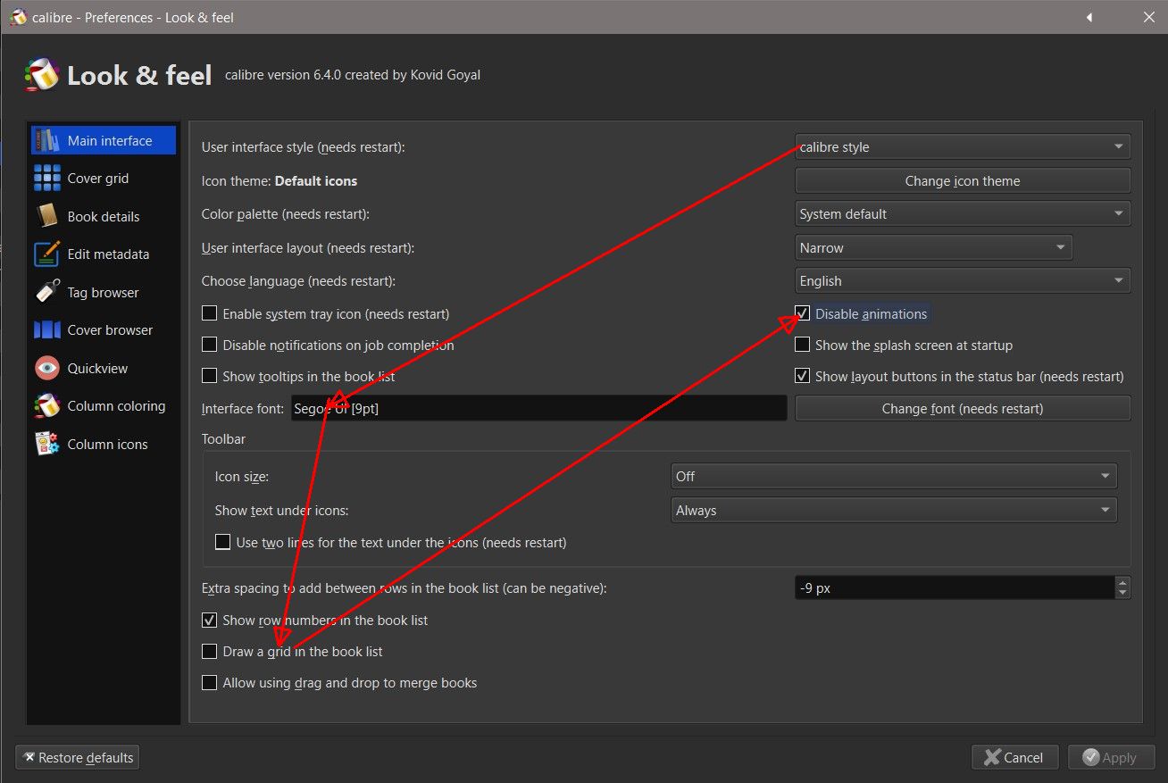Open the Choose language dropdown

(x=963, y=281)
